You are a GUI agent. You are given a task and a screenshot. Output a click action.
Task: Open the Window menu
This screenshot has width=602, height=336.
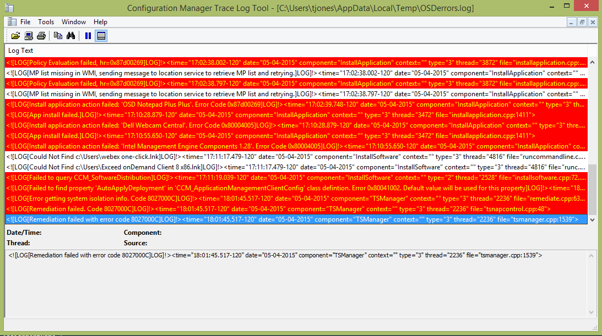(74, 22)
